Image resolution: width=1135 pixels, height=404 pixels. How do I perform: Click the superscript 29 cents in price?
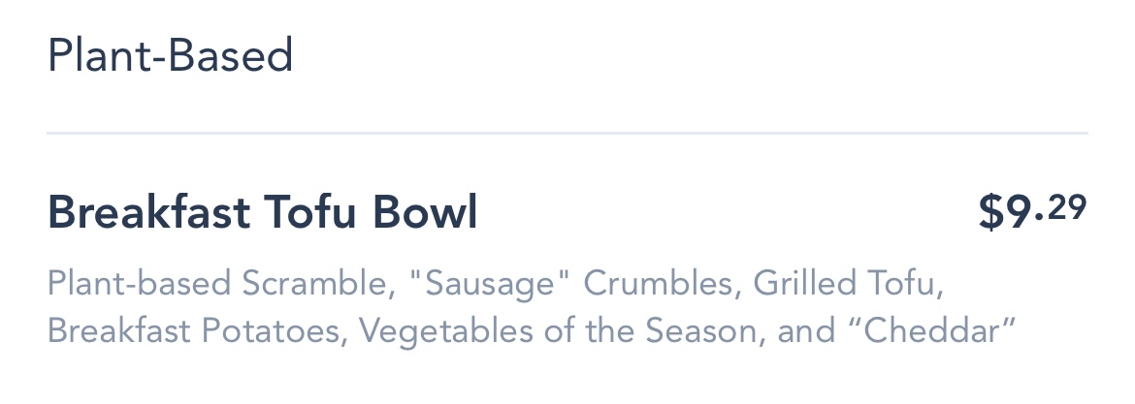pyautogui.click(x=1067, y=206)
